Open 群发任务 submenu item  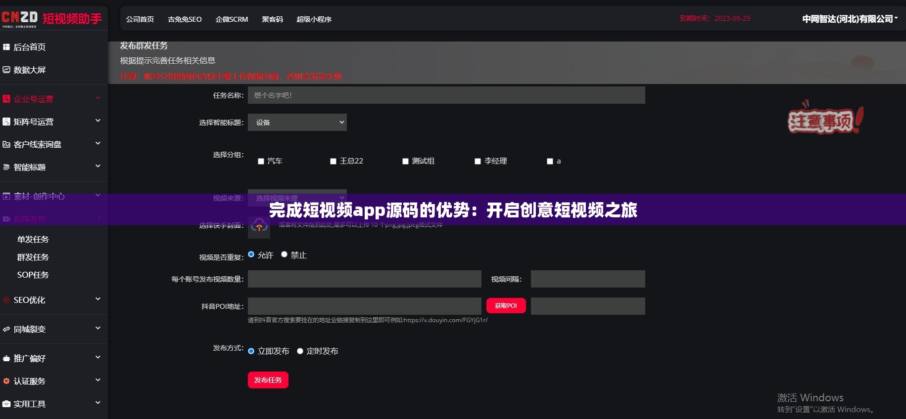click(33, 257)
